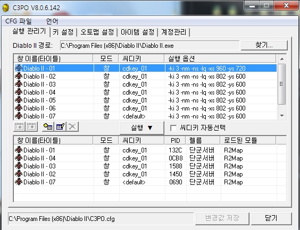Click lower list 씨디키 column header
300x230 pixels.
tap(141, 140)
